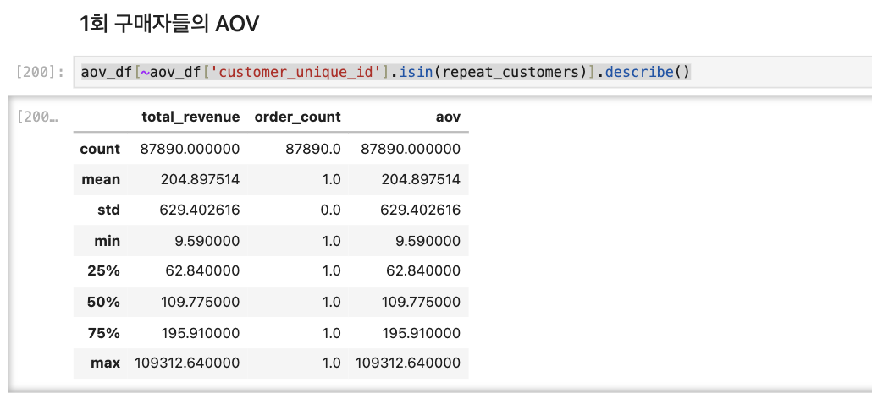Click aov median value 109.775000
The width and height of the screenshot is (872, 404).
point(422,302)
